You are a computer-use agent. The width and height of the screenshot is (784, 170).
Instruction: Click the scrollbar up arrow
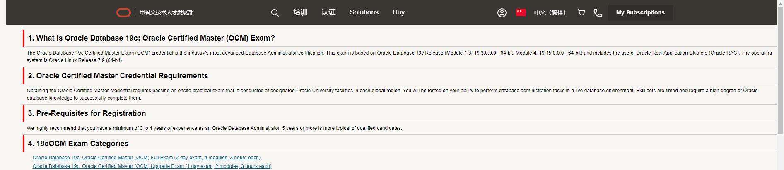click(780, 3)
